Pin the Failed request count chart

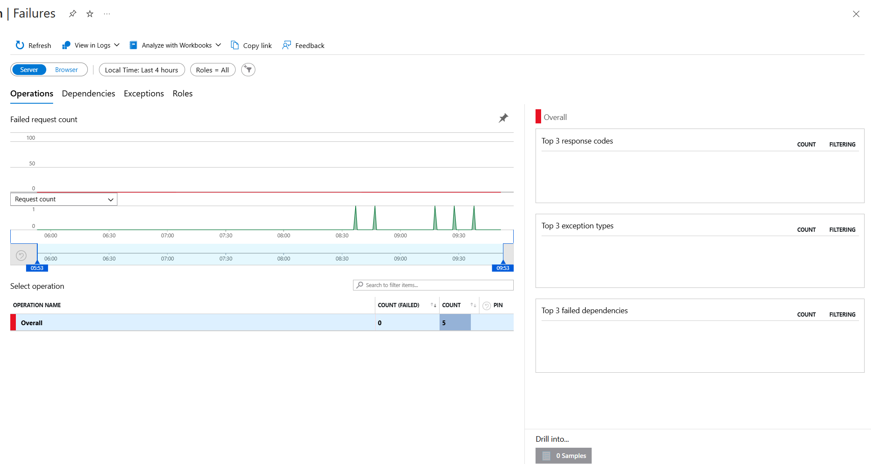click(x=503, y=118)
